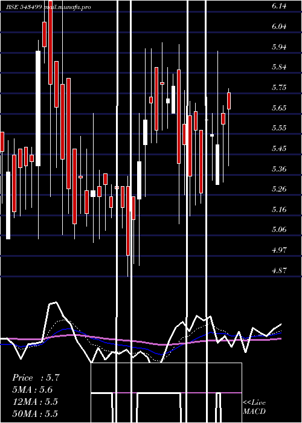
Task: Select the 5.26 price axis label
Action: pos(279,189)
